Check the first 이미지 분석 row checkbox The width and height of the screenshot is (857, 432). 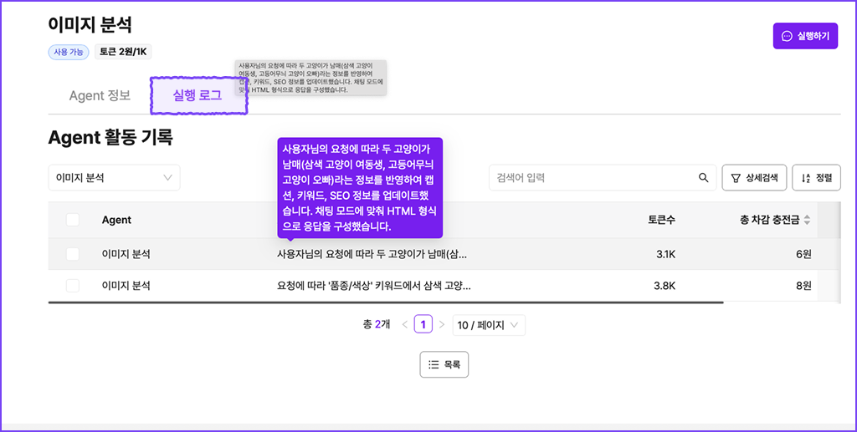point(73,253)
